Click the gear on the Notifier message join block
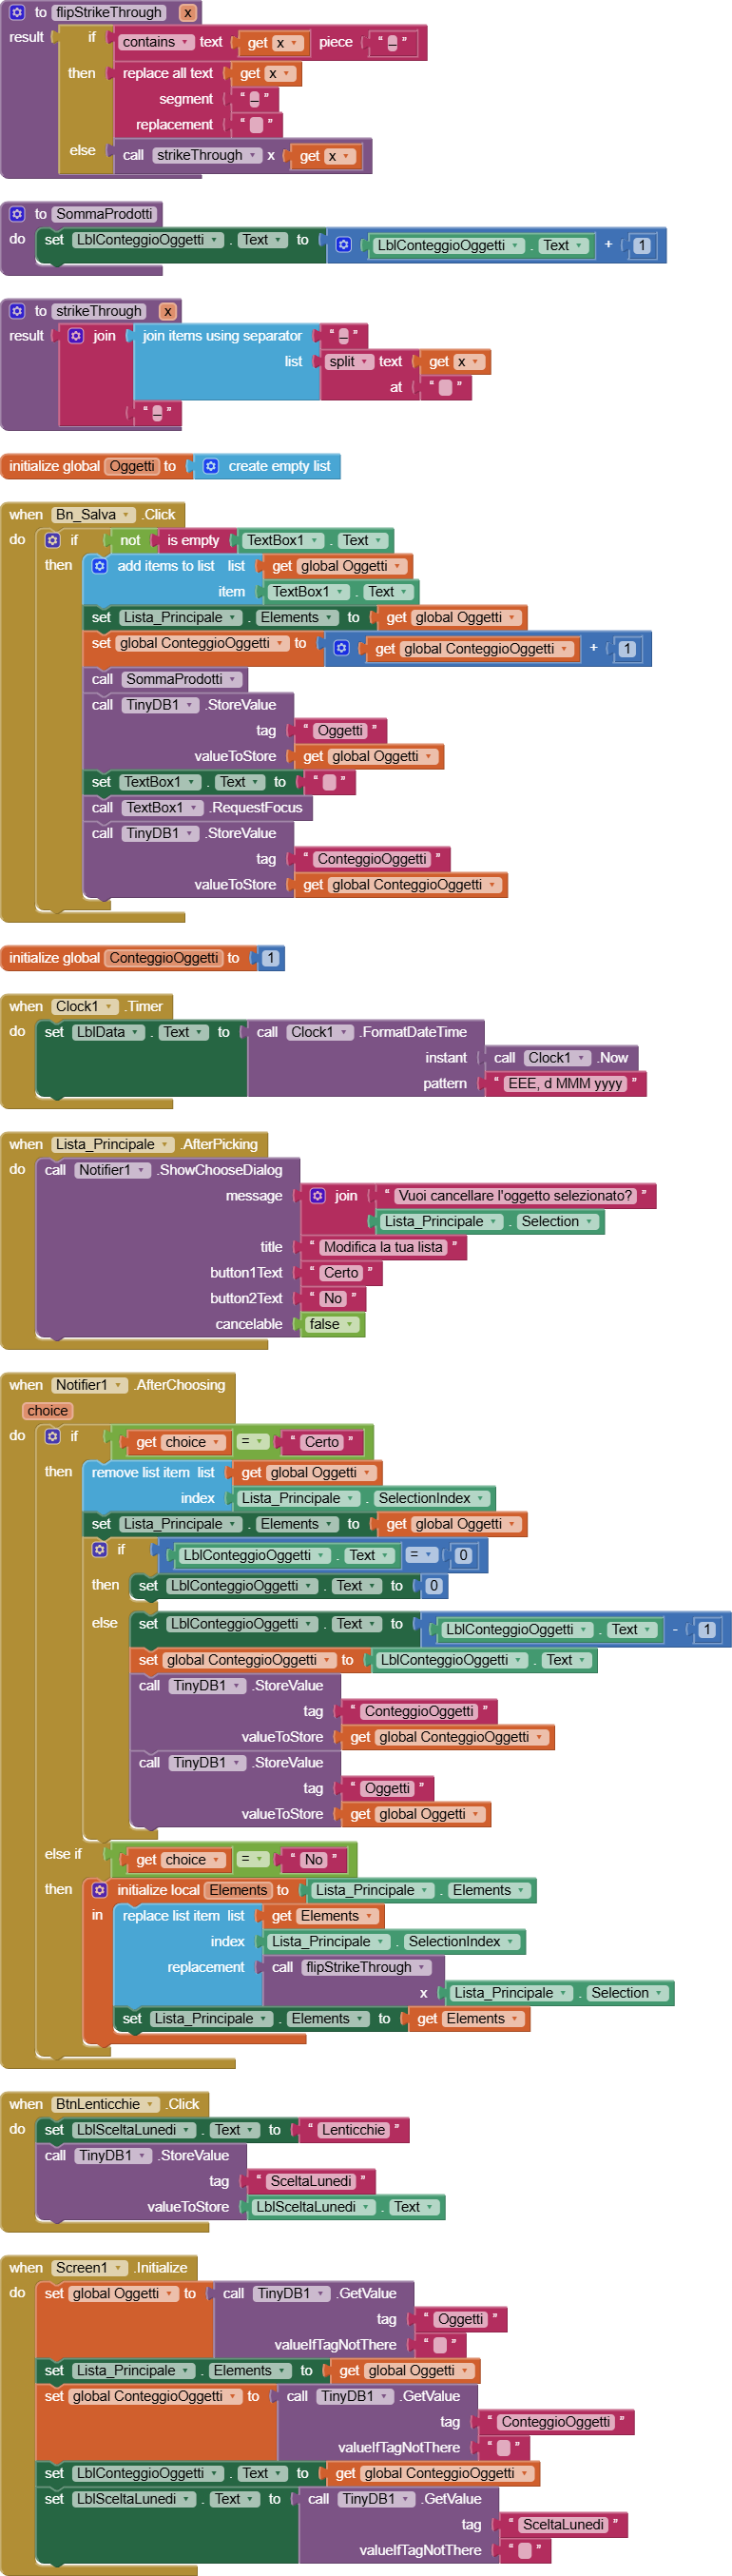The width and height of the screenshot is (732, 2576). click(x=318, y=1196)
